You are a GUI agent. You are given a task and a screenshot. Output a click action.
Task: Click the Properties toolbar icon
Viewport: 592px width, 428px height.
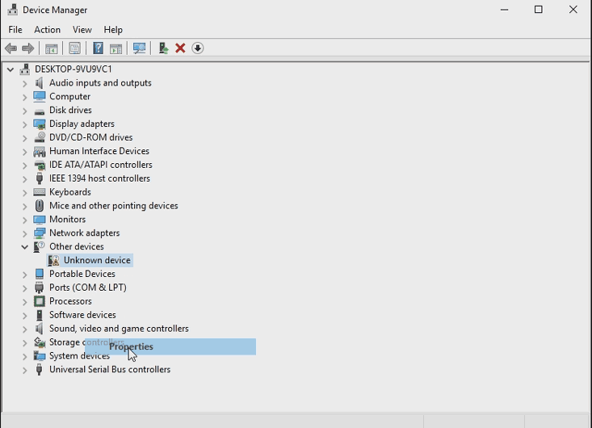pyautogui.click(x=75, y=48)
